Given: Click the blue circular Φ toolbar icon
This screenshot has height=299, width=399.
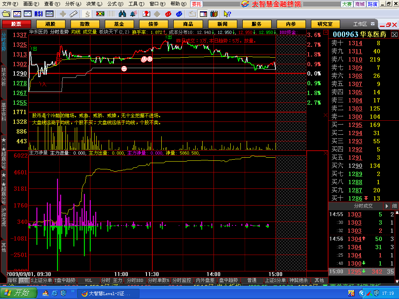Looking at the screenshot, I should (x=179, y=14).
